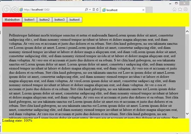Click the scrollbar up arrow

click(x=187, y=31)
